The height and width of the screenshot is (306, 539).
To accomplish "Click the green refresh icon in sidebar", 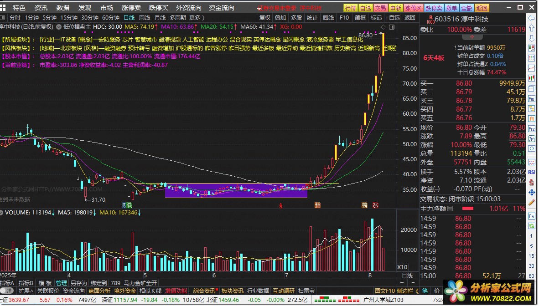I will (x=531, y=226).
